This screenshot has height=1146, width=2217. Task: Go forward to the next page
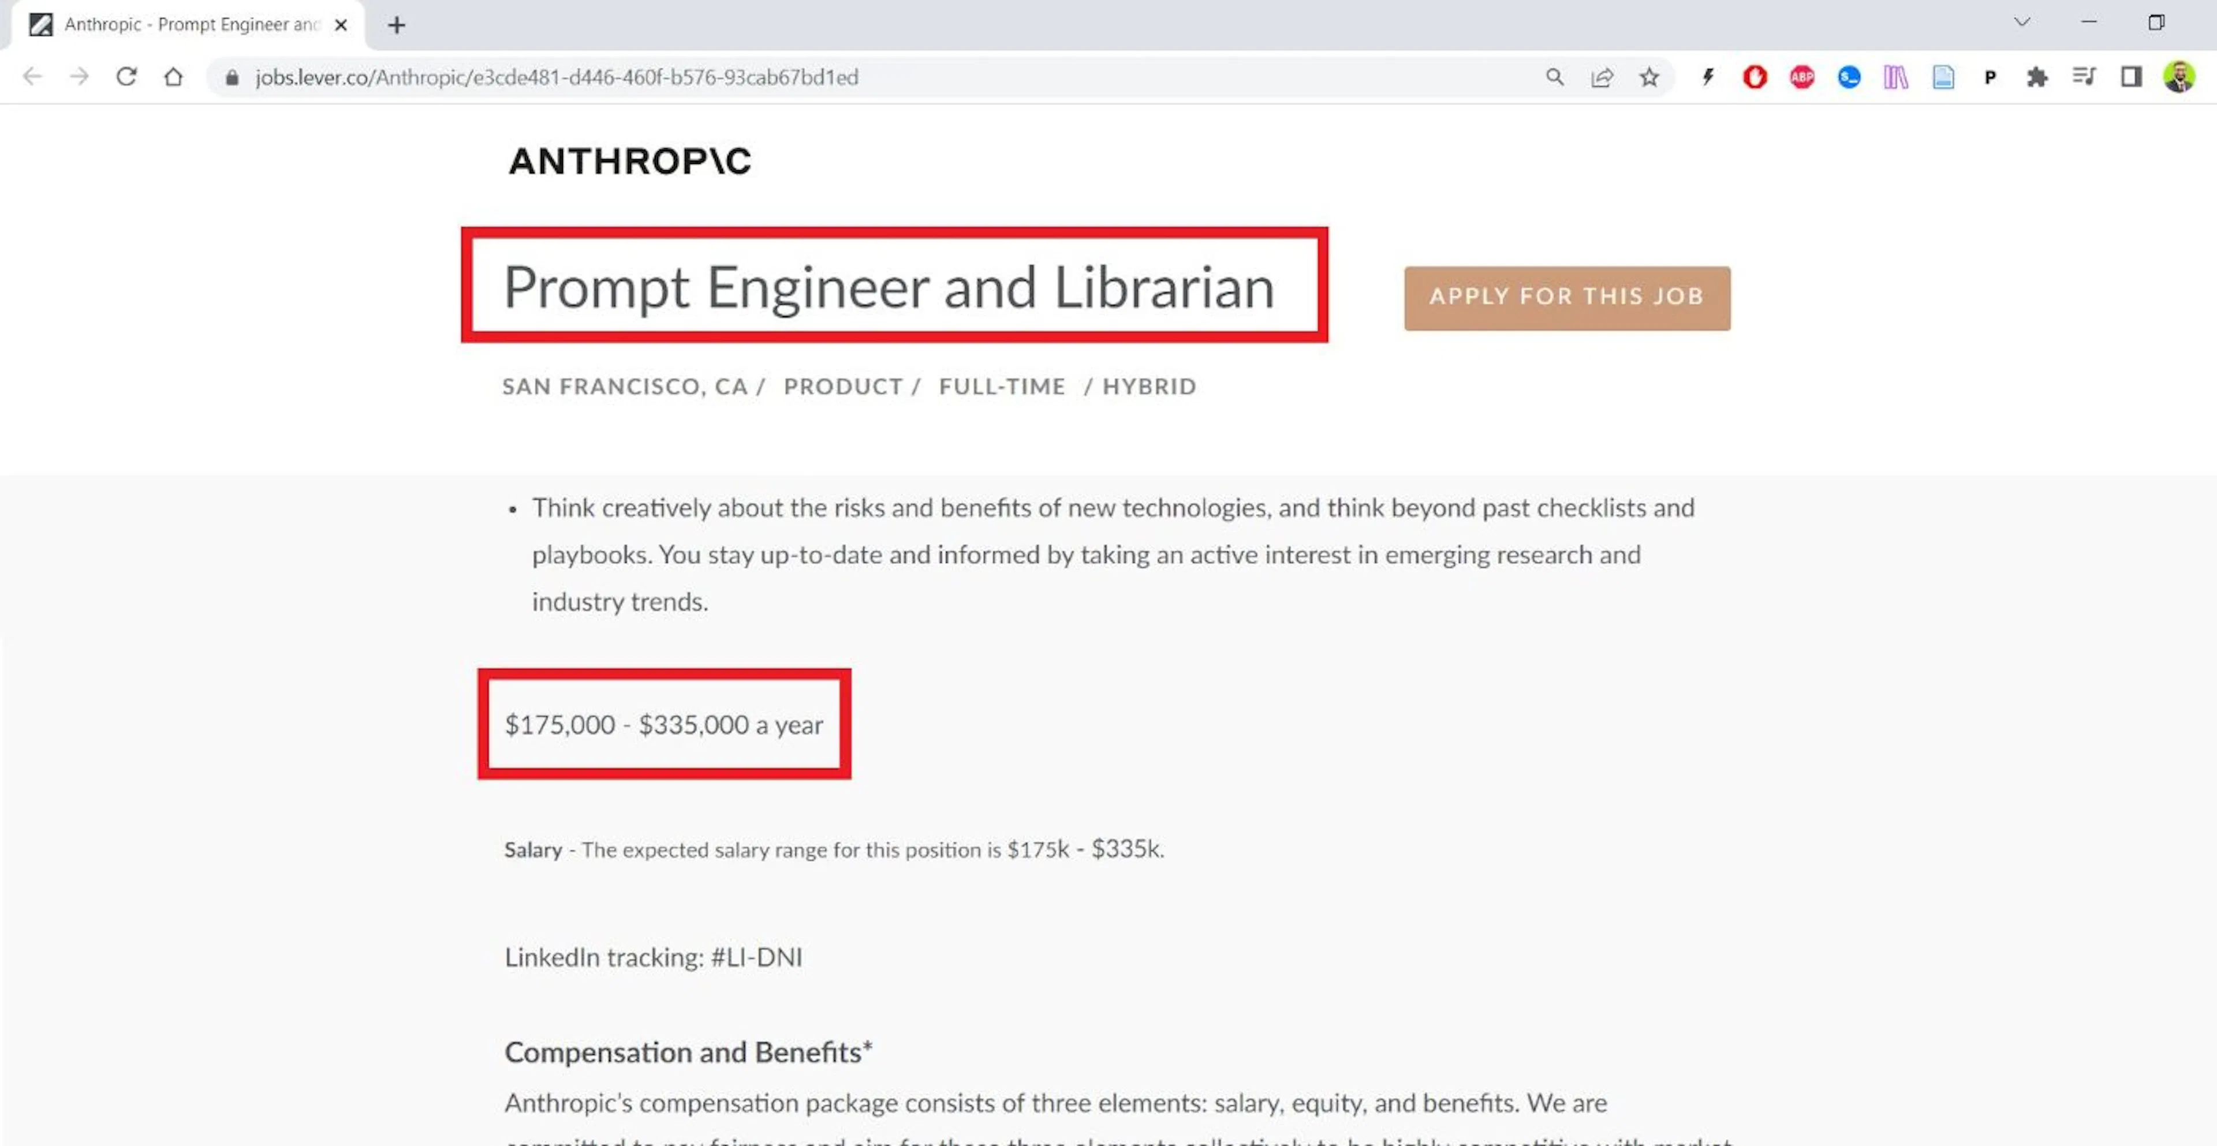79,77
